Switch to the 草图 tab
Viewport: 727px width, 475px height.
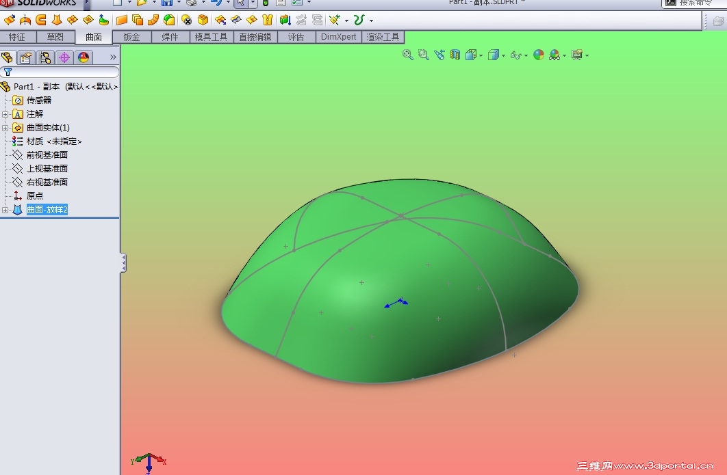[55, 37]
